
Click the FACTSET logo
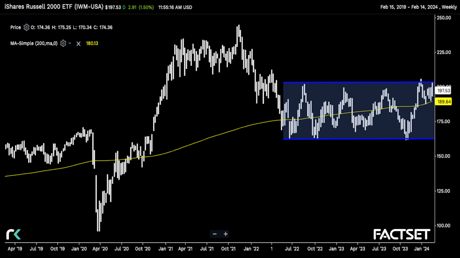pyautogui.click(x=402, y=234)
